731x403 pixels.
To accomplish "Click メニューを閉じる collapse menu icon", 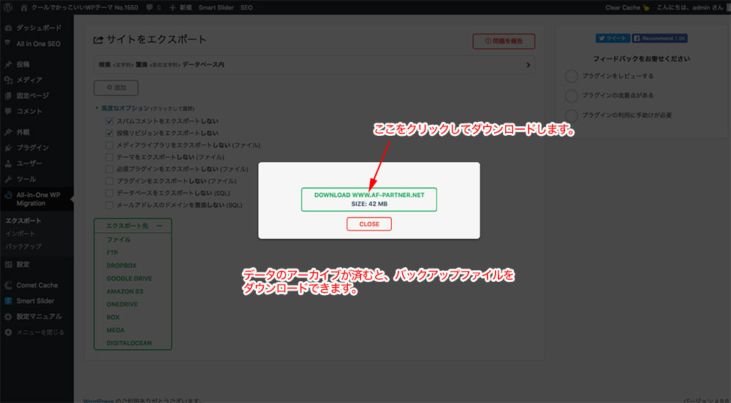I will [x=8, y=332].
